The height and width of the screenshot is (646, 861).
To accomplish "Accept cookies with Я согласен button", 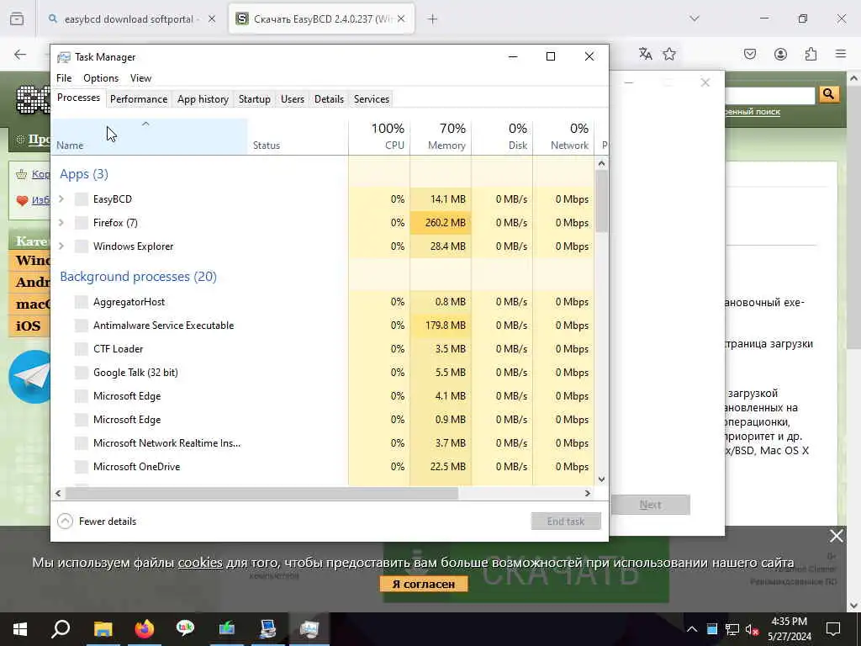I will (424, 584).
